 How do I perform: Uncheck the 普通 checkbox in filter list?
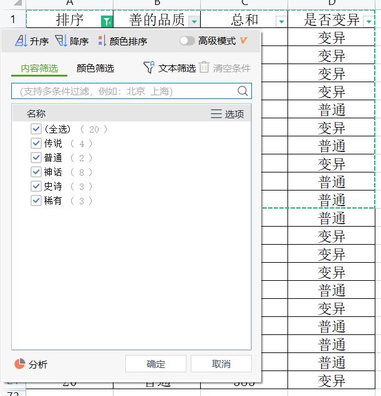36,158
